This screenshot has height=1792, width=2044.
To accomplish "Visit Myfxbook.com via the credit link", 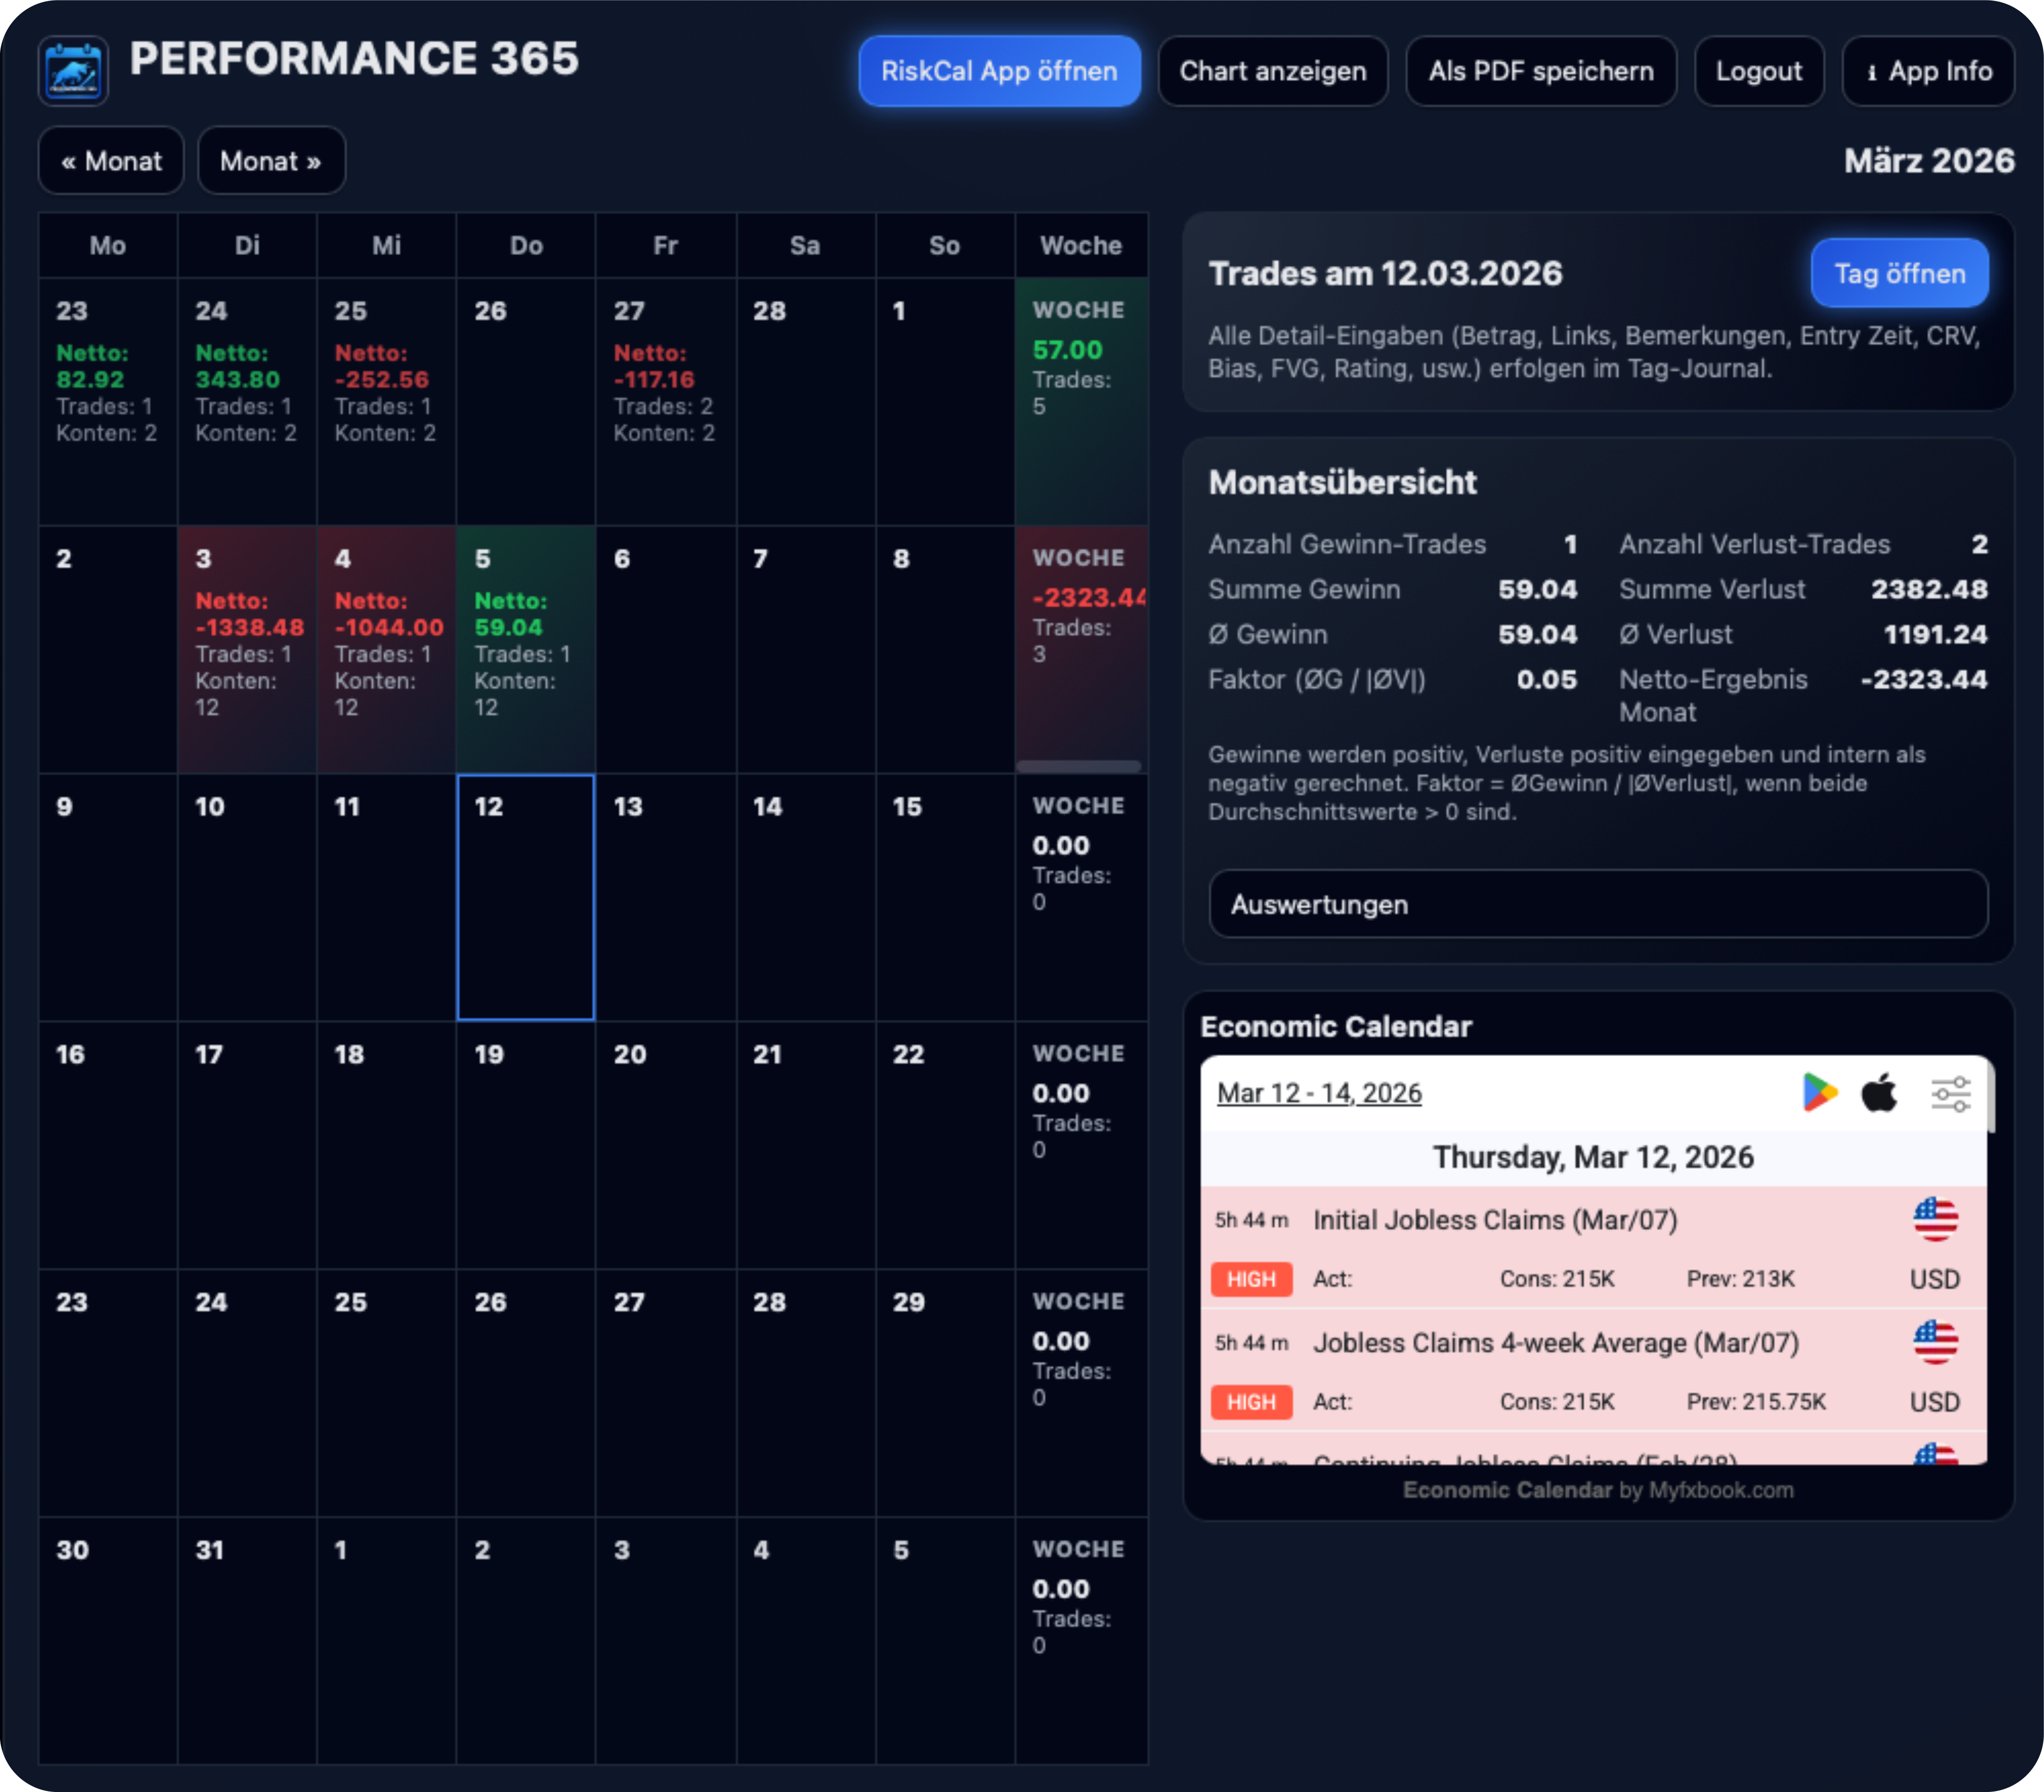I will tap(1721, 1489).
